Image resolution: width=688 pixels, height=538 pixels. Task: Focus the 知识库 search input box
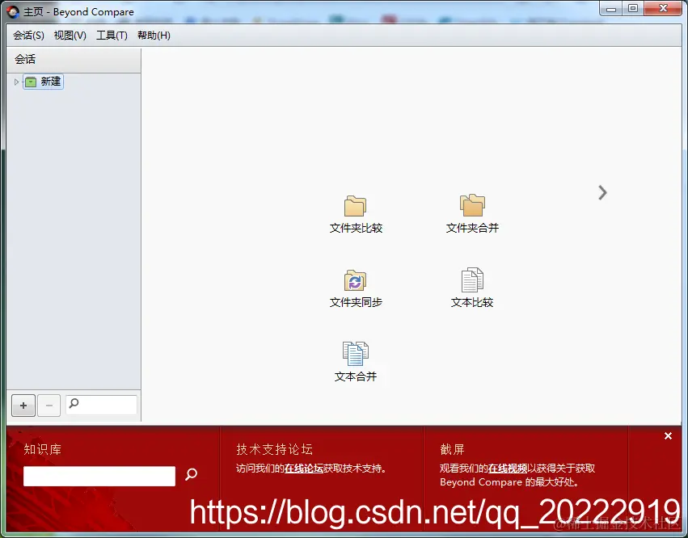[99, 476]
